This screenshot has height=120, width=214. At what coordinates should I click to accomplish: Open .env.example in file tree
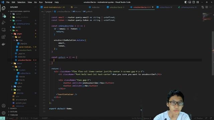tap(21, 100)
